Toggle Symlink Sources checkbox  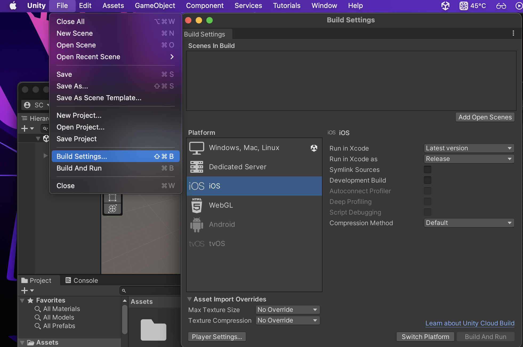tap(428, 170)
